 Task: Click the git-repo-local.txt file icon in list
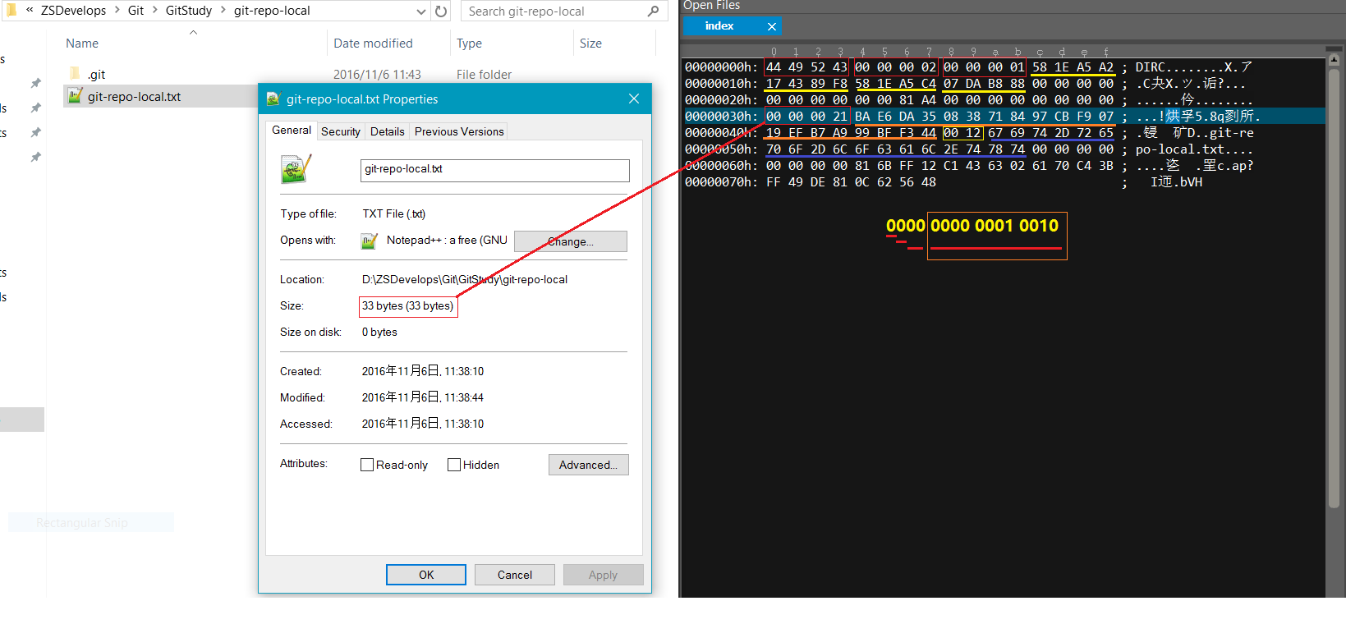(x=75, y=96)
